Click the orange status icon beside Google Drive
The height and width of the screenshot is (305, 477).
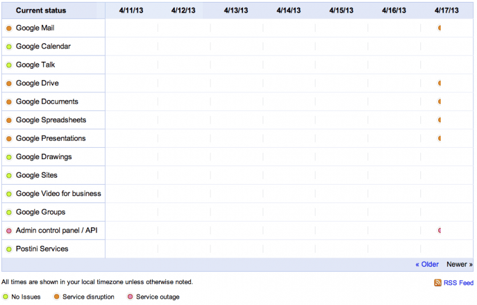9,83
